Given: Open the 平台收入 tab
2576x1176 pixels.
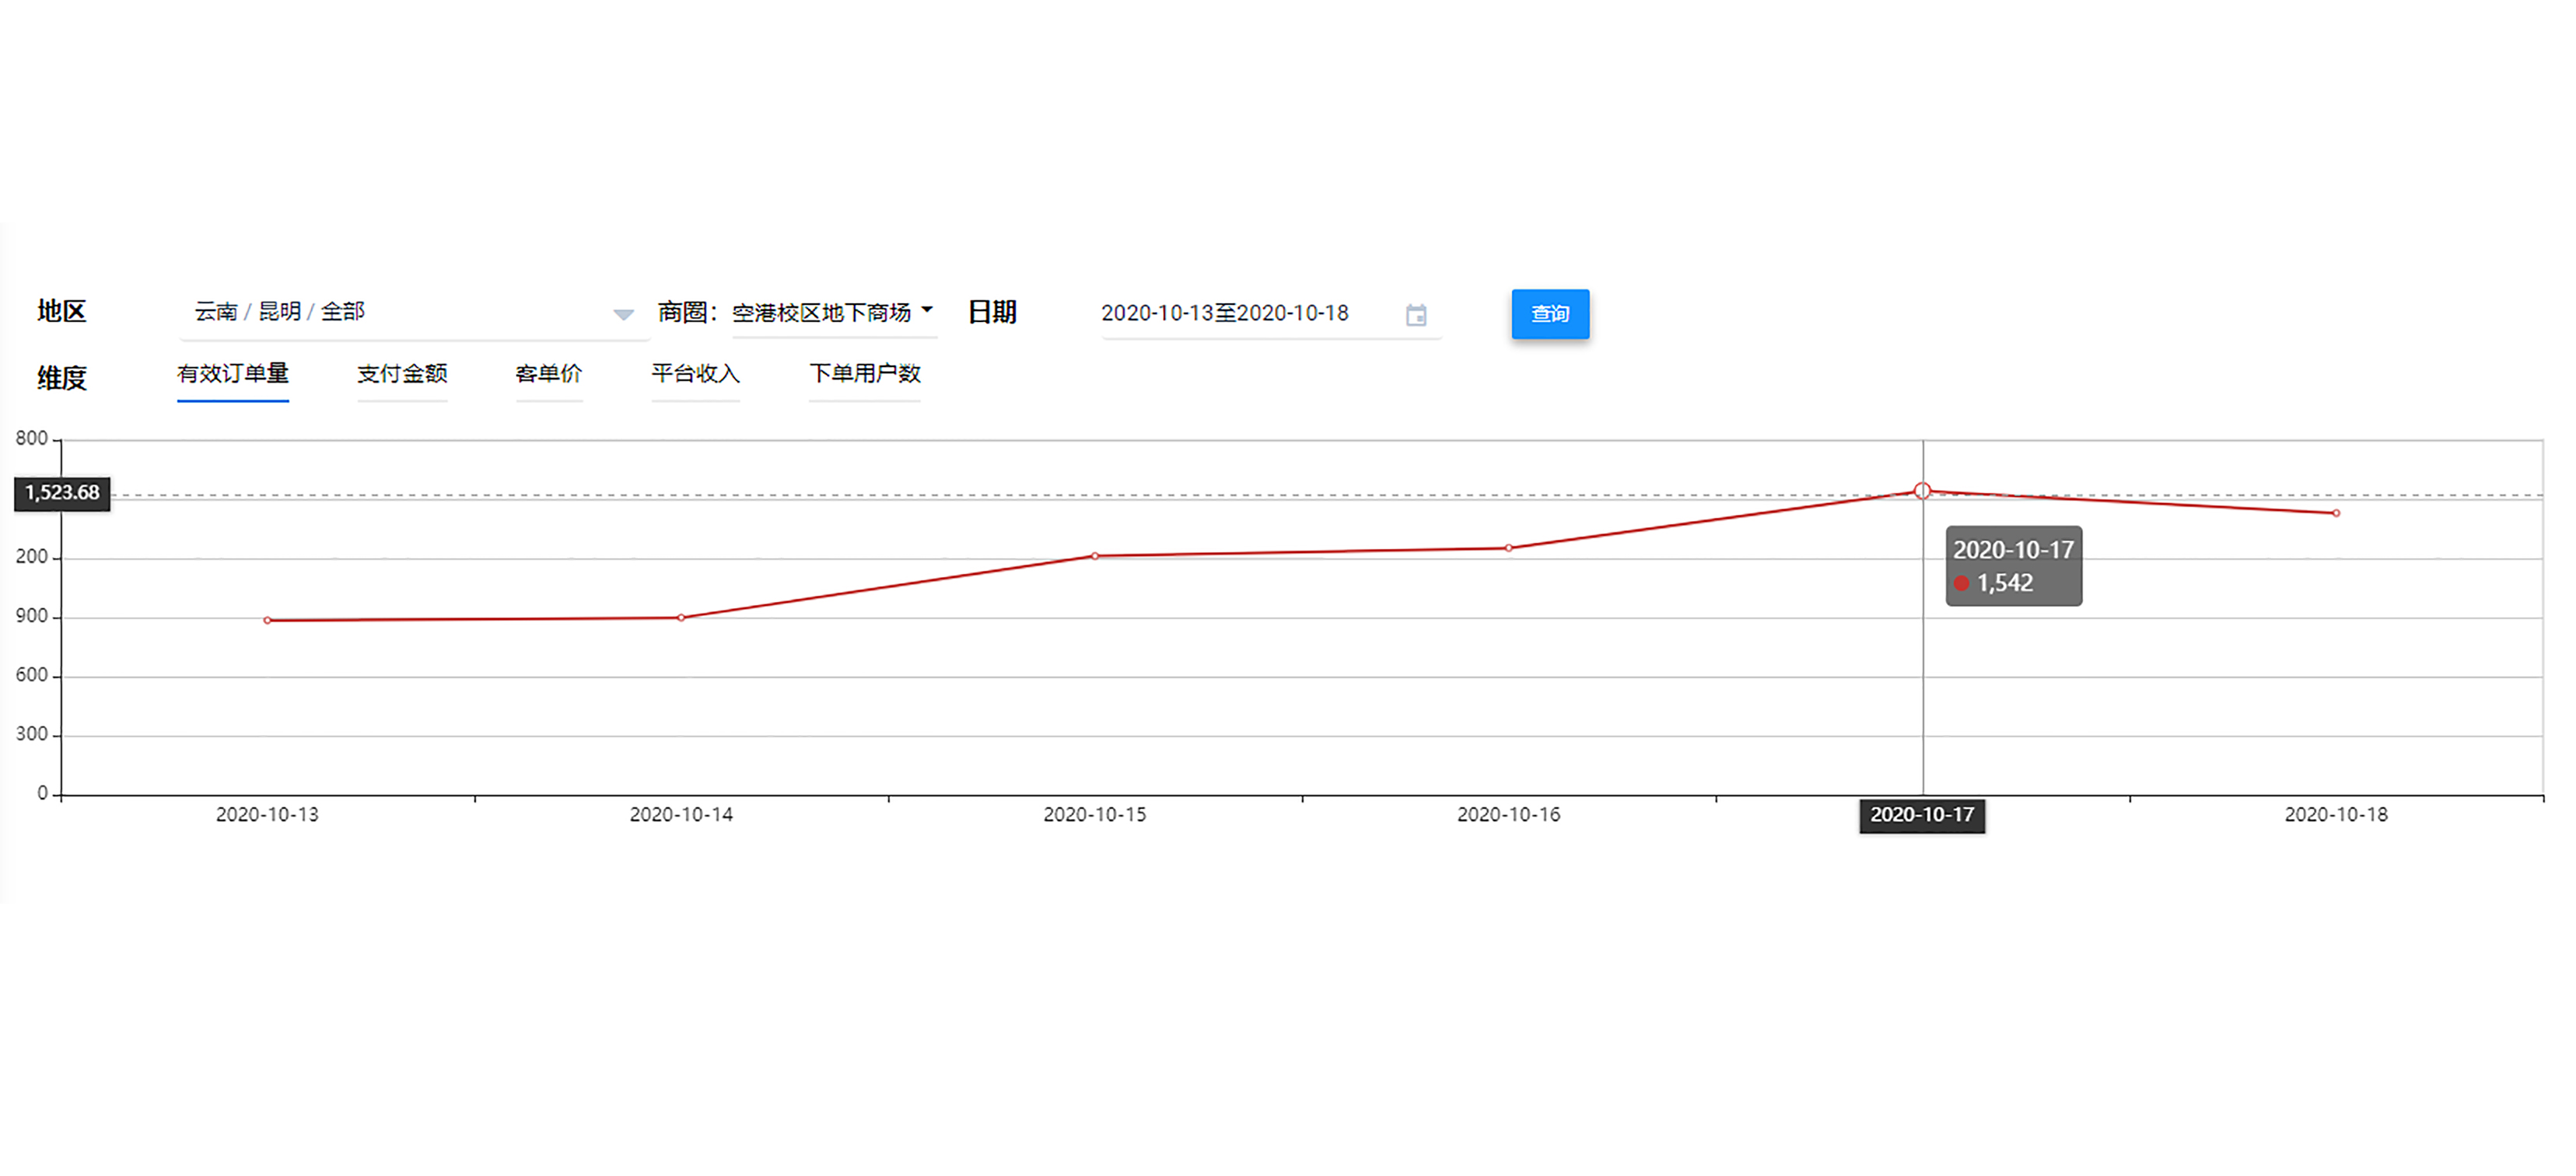Looking at the screenshot, I should coord(695,374).
